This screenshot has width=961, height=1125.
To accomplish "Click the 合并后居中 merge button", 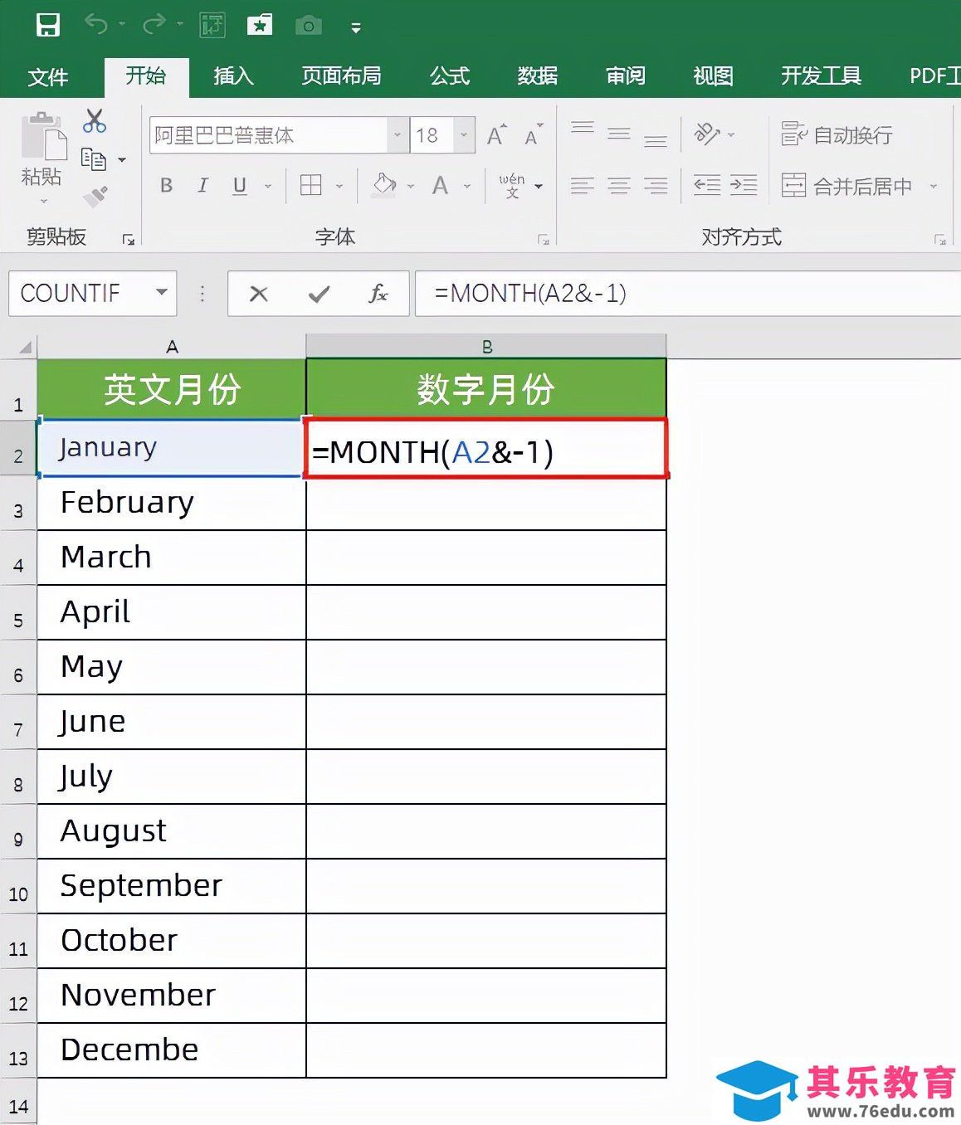I will (846, 186).
